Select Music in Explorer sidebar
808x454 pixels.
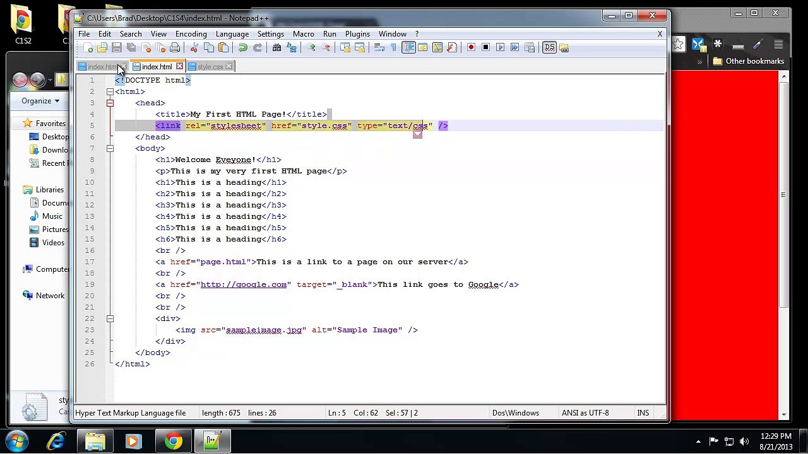pos(52,216)
